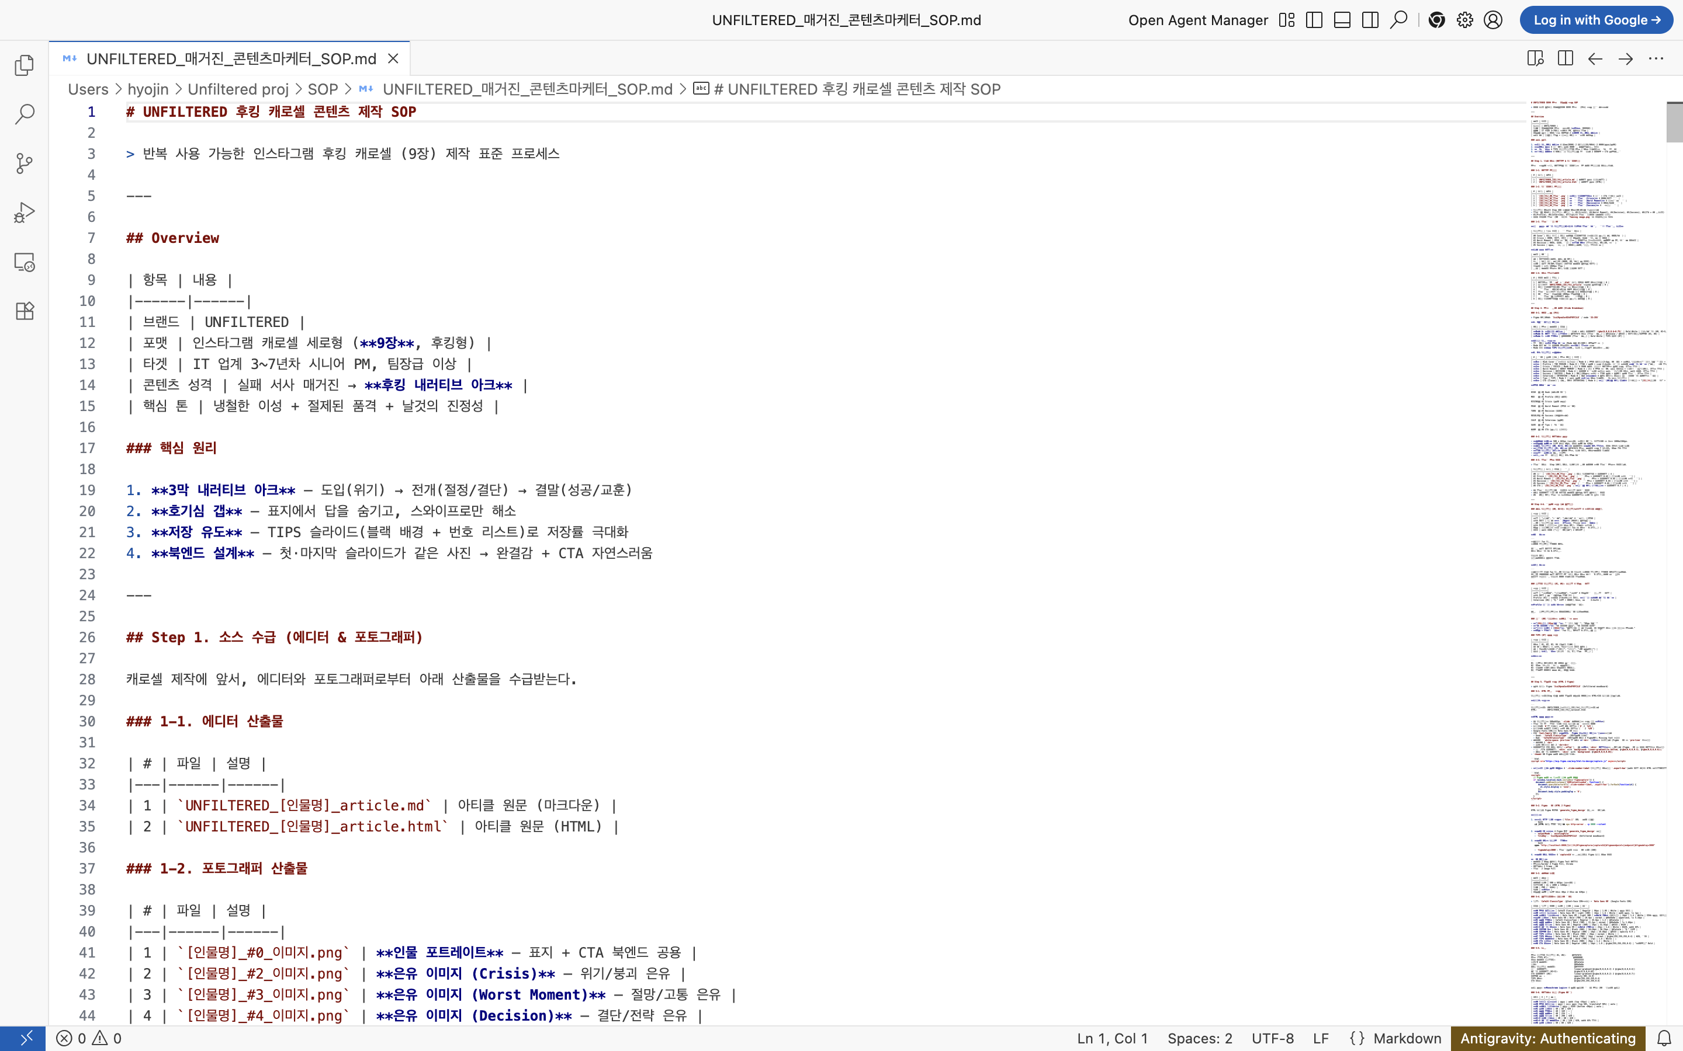Open the Source Control view

click(x=25, y=163)
